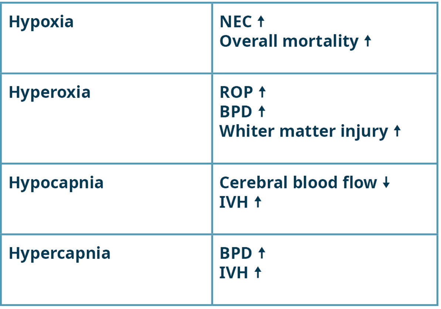Click the up arrow after NEC
Screen dimensions: 441x309
click(261, 21)
